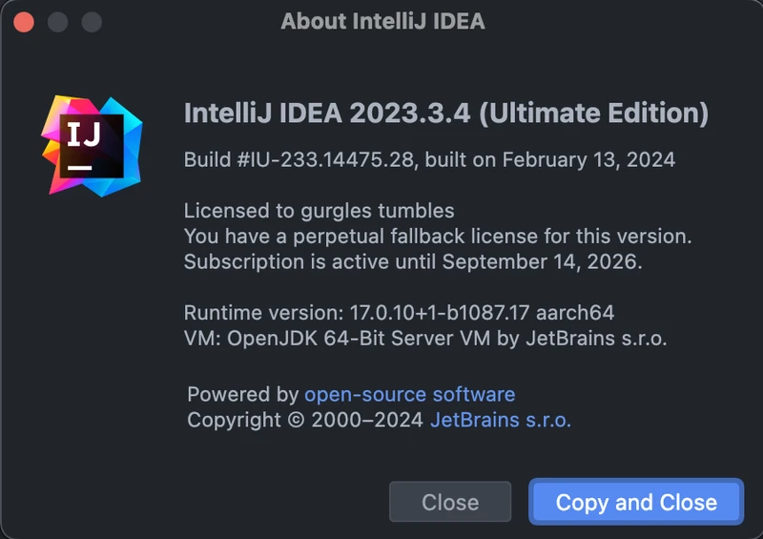Open the open-source software link
The image size is (763, 539).
409,394
